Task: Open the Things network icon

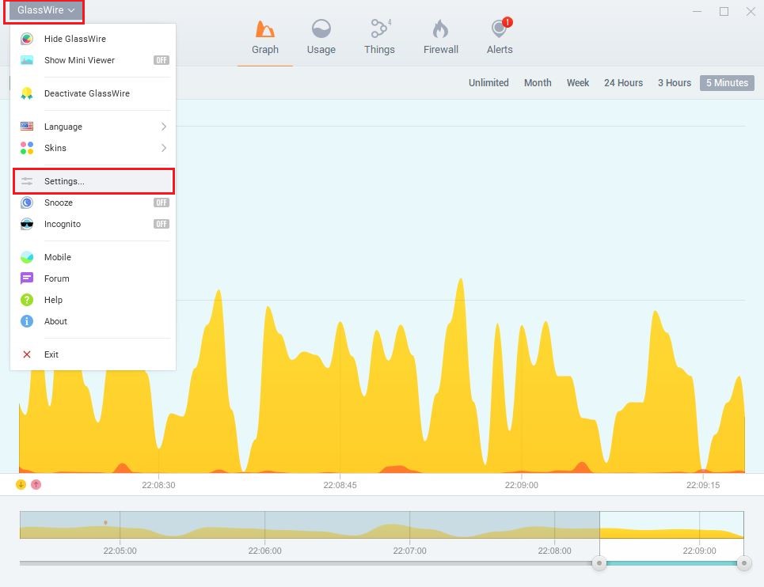Action: tap(379, 28)
